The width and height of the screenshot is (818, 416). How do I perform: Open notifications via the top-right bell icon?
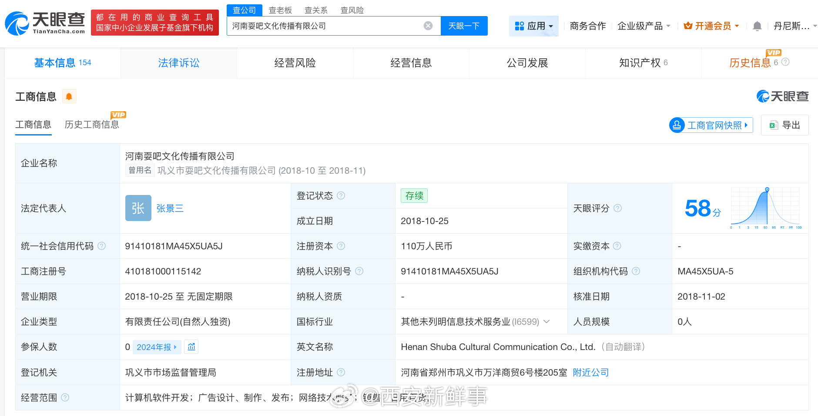(x=757, y=26)
